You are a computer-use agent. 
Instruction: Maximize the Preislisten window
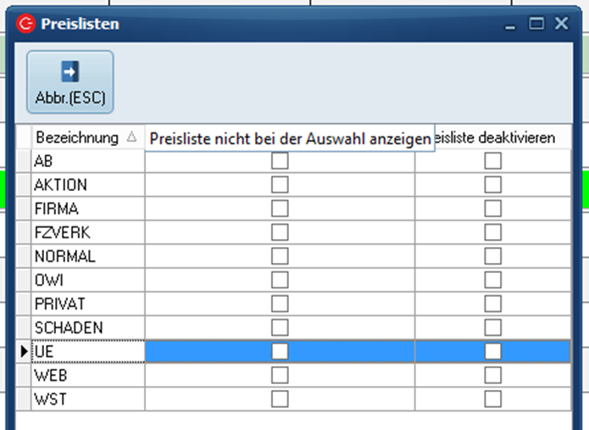pos(536,24)
